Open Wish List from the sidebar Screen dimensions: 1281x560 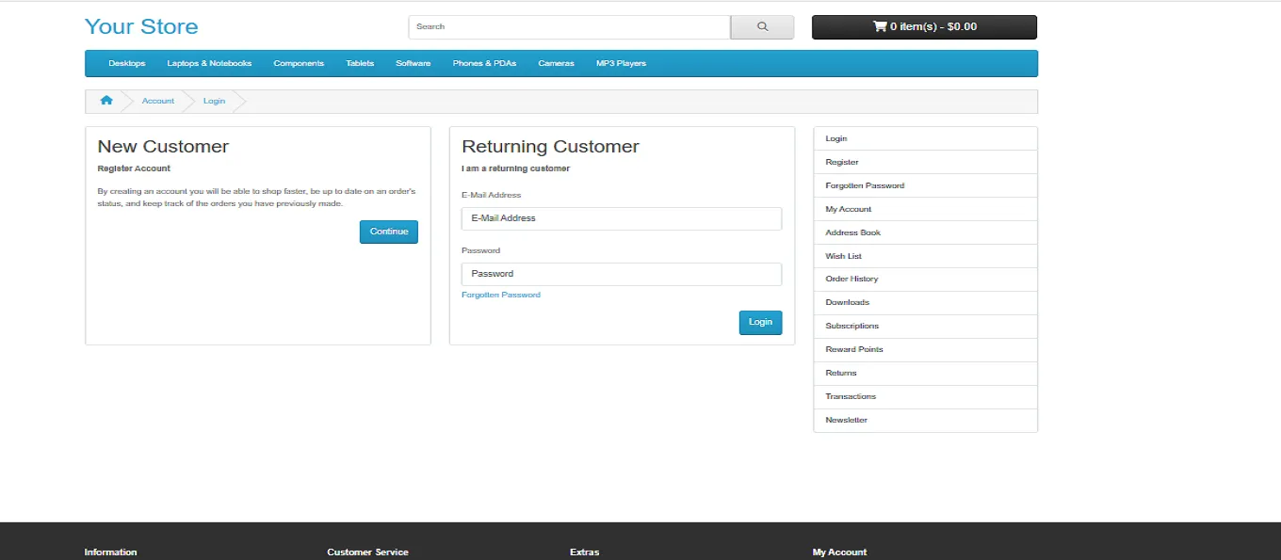pos(844,256)
